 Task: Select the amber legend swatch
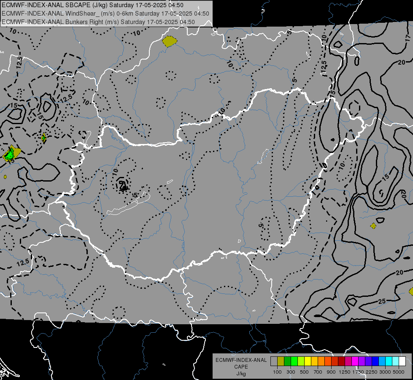(x=314, y=361)
